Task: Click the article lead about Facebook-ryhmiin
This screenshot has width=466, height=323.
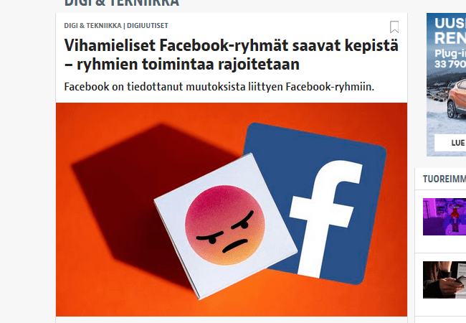Action: (x=219, y=87)
